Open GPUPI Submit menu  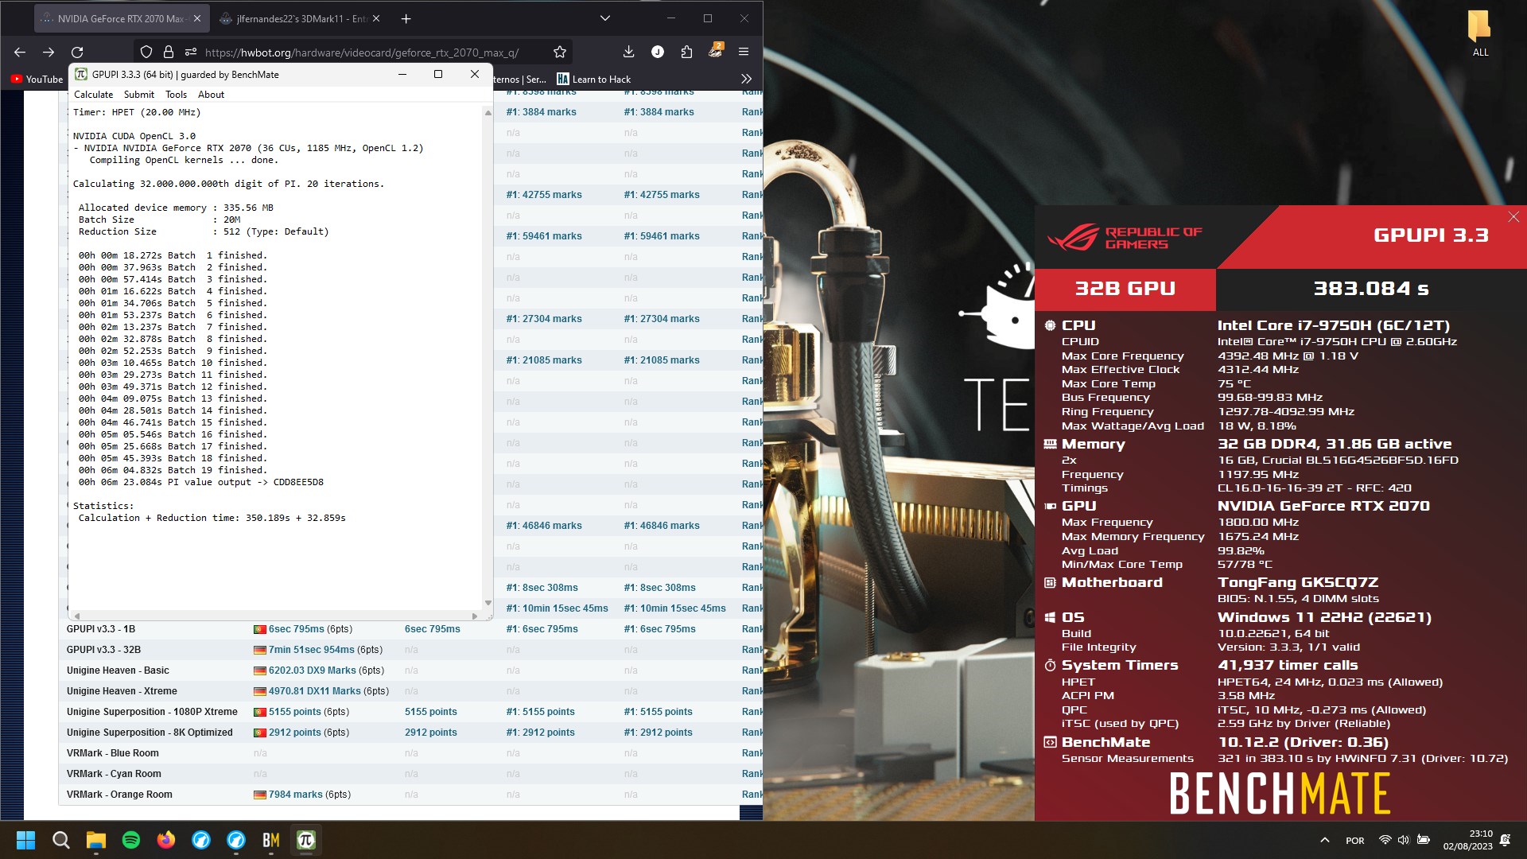pos(139,95)
